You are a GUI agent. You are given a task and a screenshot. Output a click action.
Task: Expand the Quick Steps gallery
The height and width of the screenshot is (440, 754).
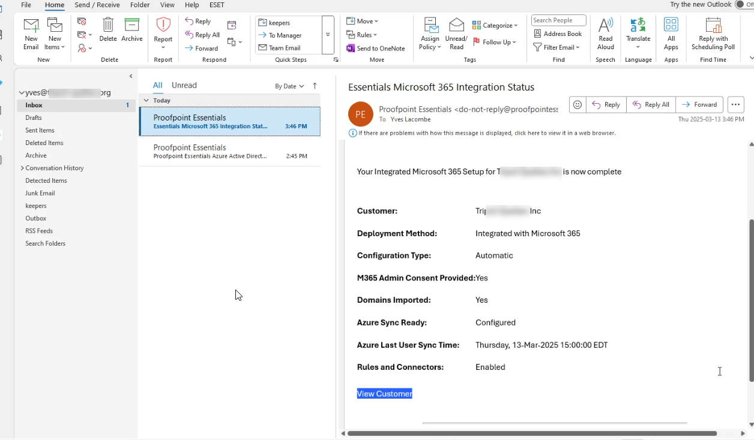pyautogui.click(x=328, y=35)
